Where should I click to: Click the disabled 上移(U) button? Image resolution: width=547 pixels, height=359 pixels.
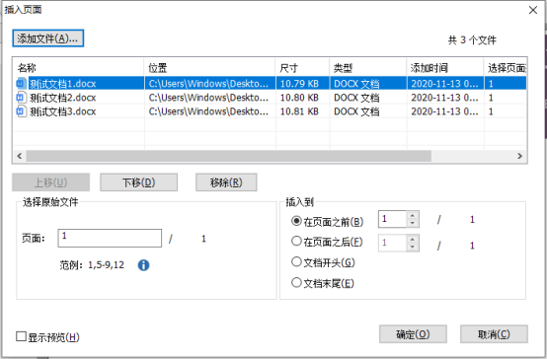pyautogui.click(x=51, y=182)
